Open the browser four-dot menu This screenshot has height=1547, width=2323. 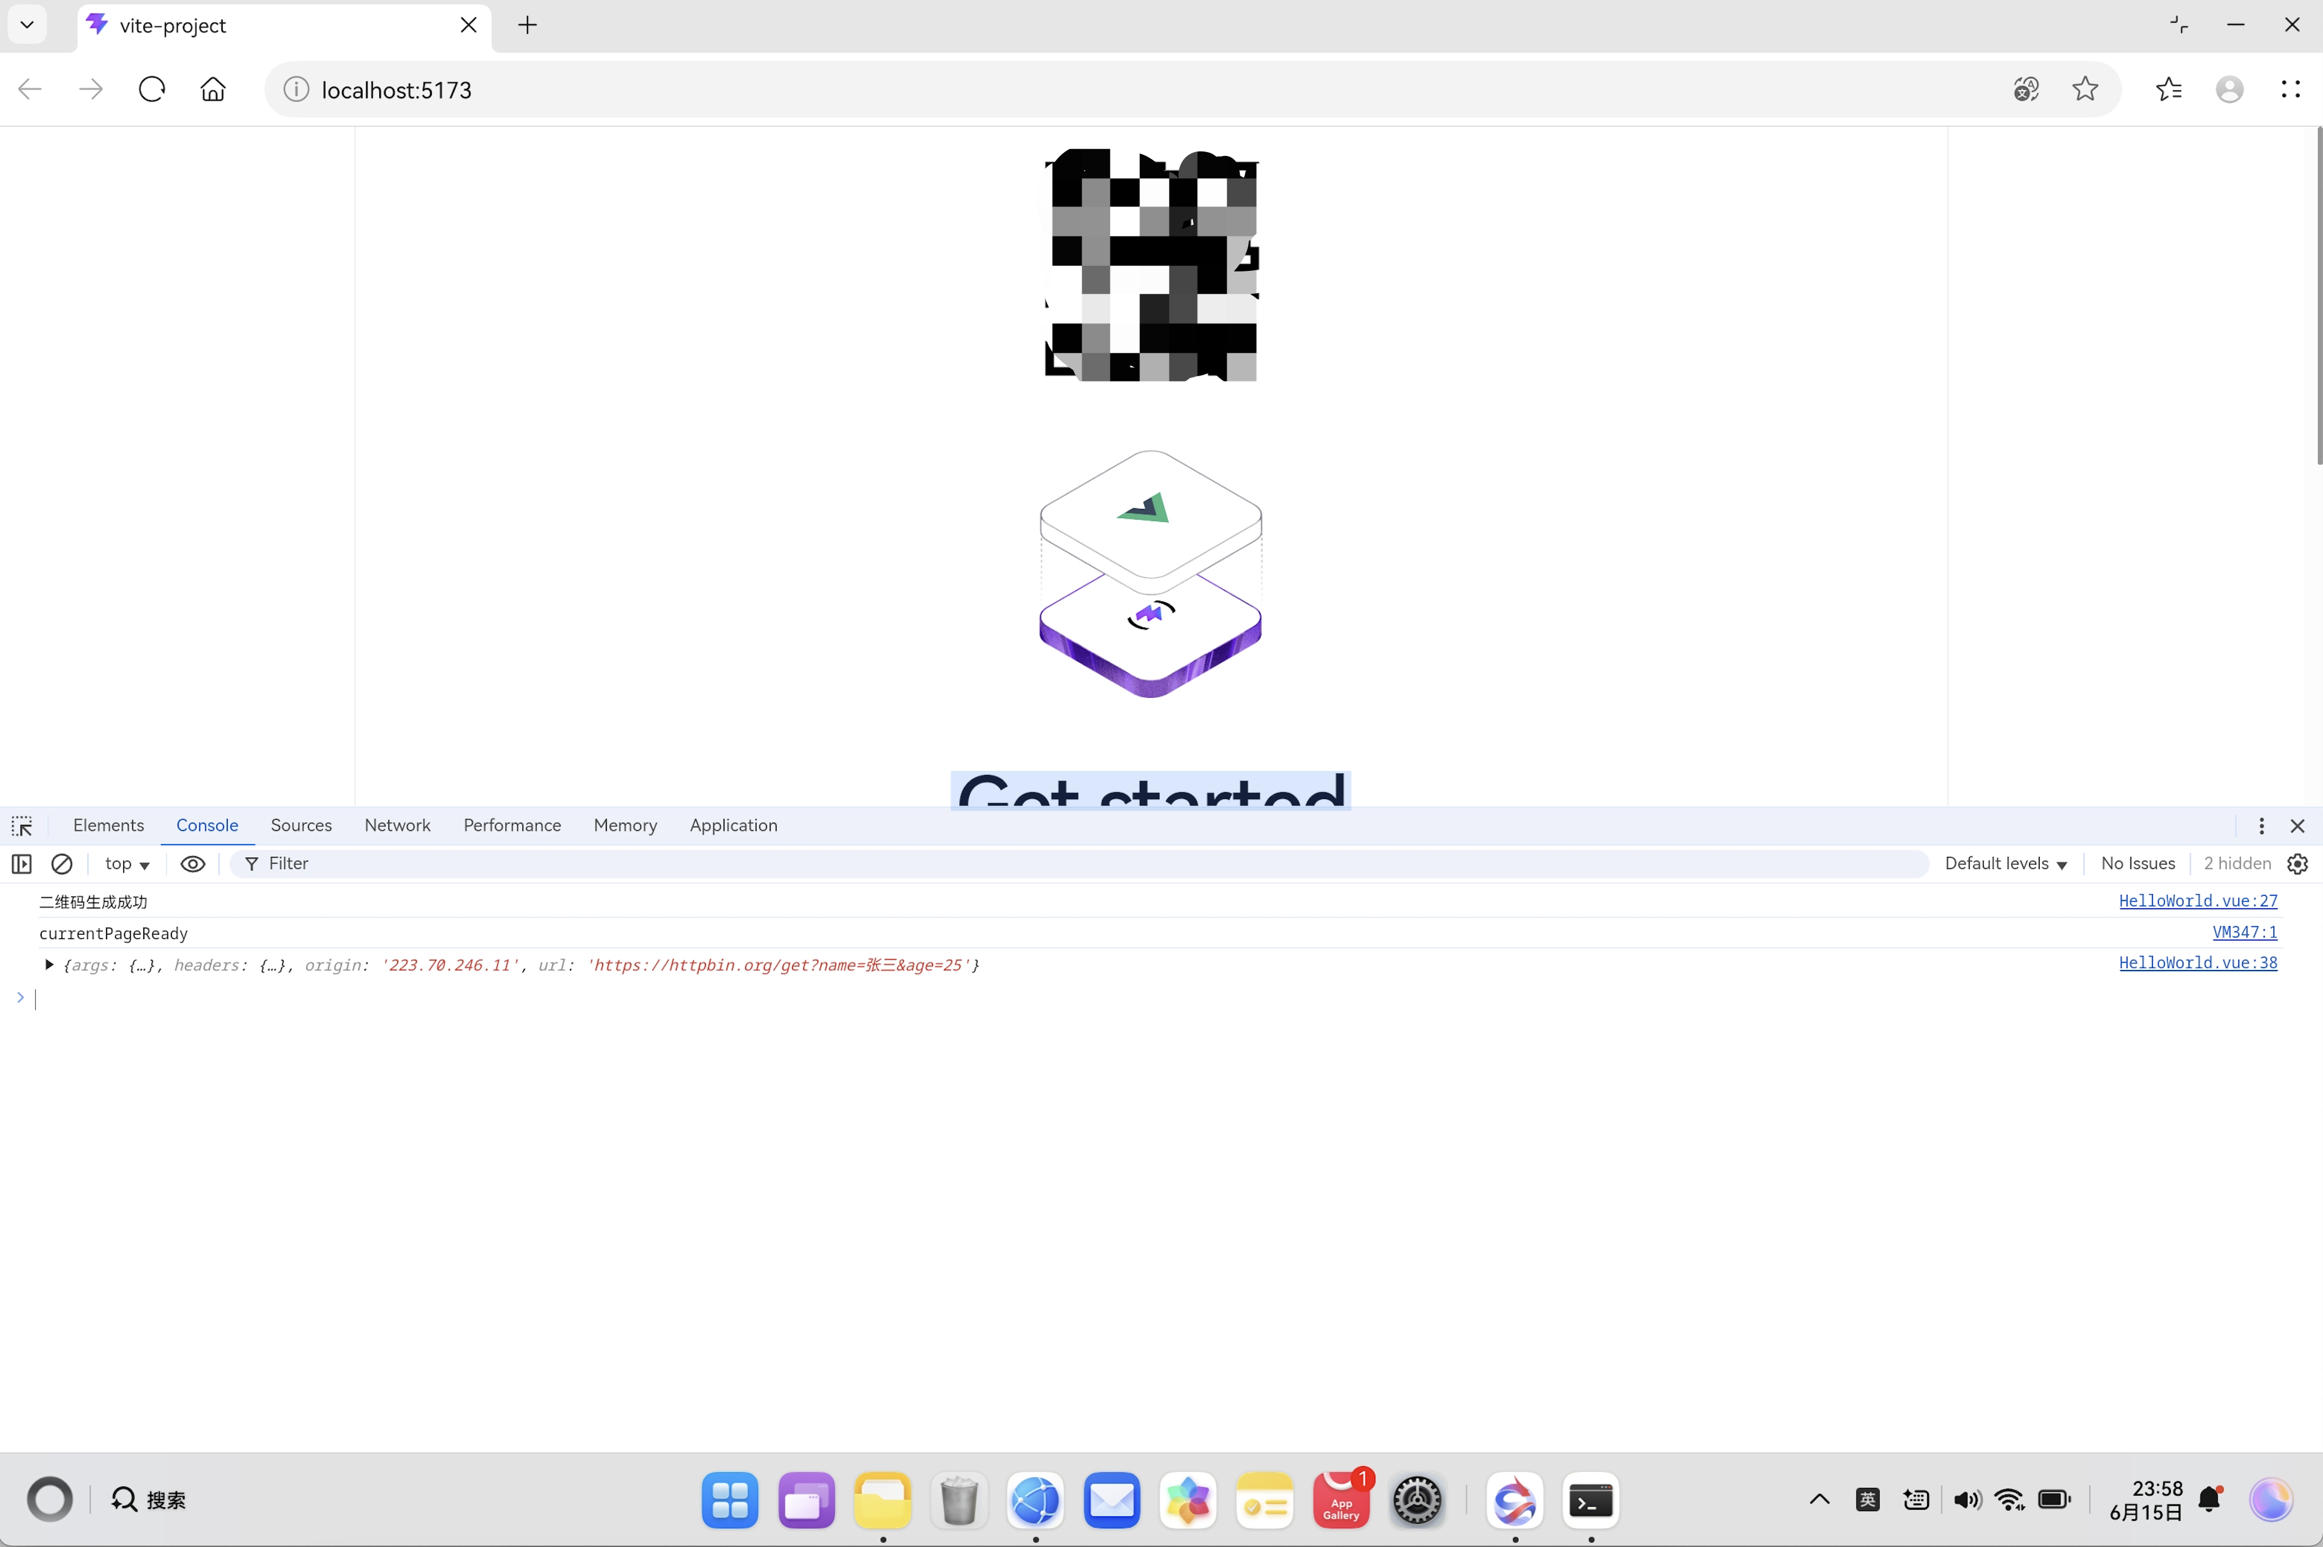pyautogui.click(x=2292, y=90)
